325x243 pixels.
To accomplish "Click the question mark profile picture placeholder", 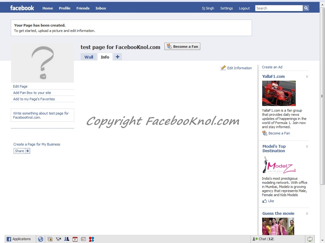I will pos(43,63).
